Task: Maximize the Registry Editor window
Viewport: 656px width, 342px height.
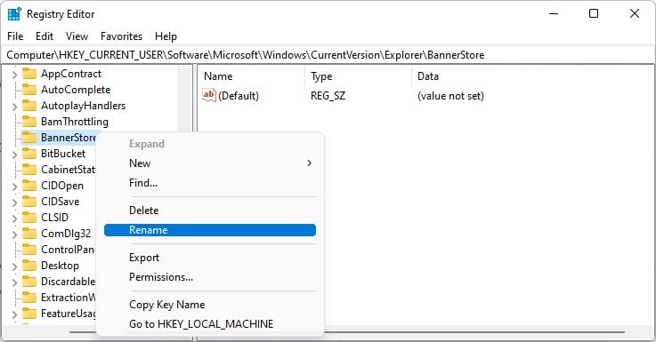Action: coord(594,14)
